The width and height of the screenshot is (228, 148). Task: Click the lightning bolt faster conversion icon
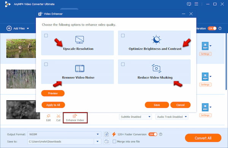pyautogui.click(x=114, y=134)
